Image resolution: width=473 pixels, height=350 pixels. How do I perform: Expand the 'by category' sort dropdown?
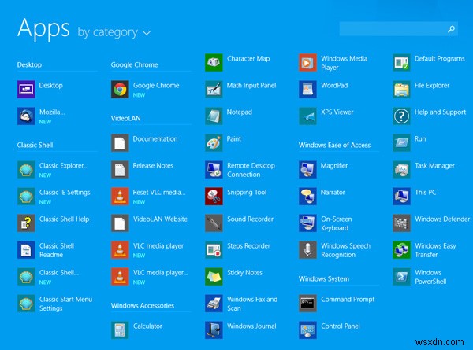pos(114,32)
